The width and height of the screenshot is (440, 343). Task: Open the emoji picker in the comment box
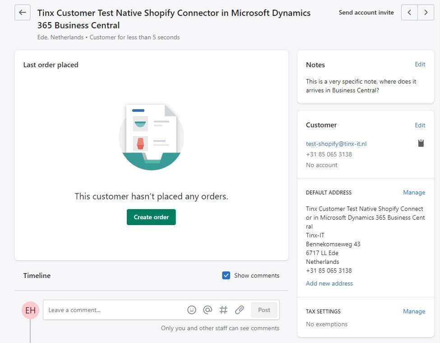191,310
